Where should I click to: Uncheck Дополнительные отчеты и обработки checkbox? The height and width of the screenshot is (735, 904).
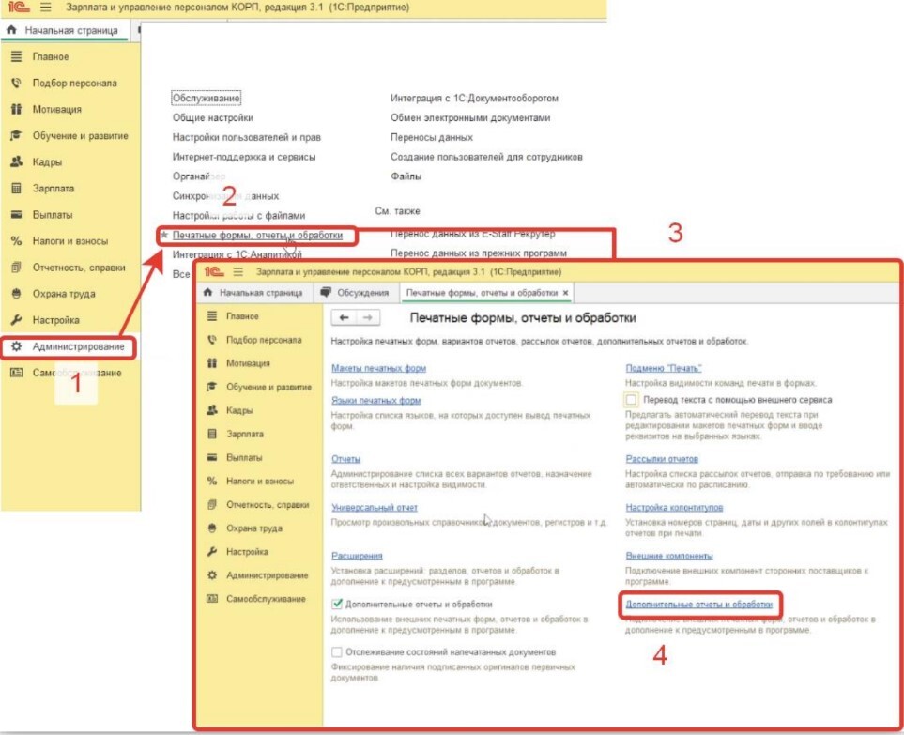click(x=338, y=605)
